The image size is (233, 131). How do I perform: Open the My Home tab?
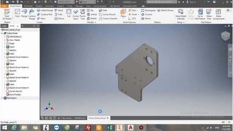pos(67,118)
